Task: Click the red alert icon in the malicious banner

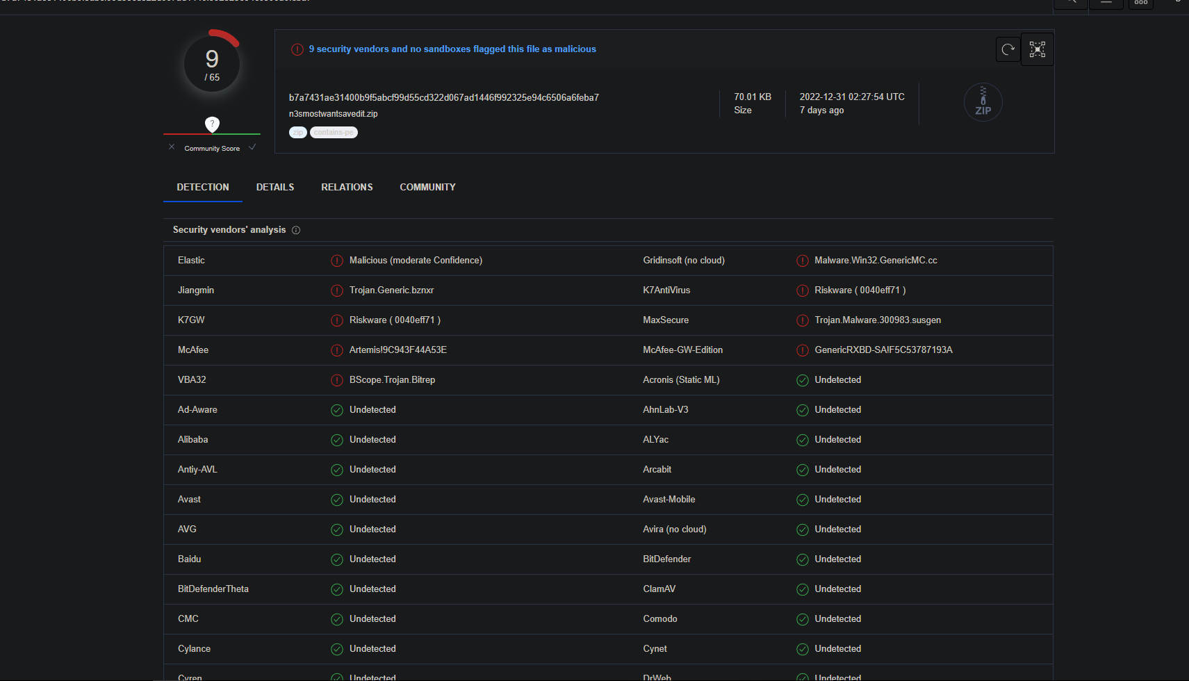Action: click(x=297, y=49)
